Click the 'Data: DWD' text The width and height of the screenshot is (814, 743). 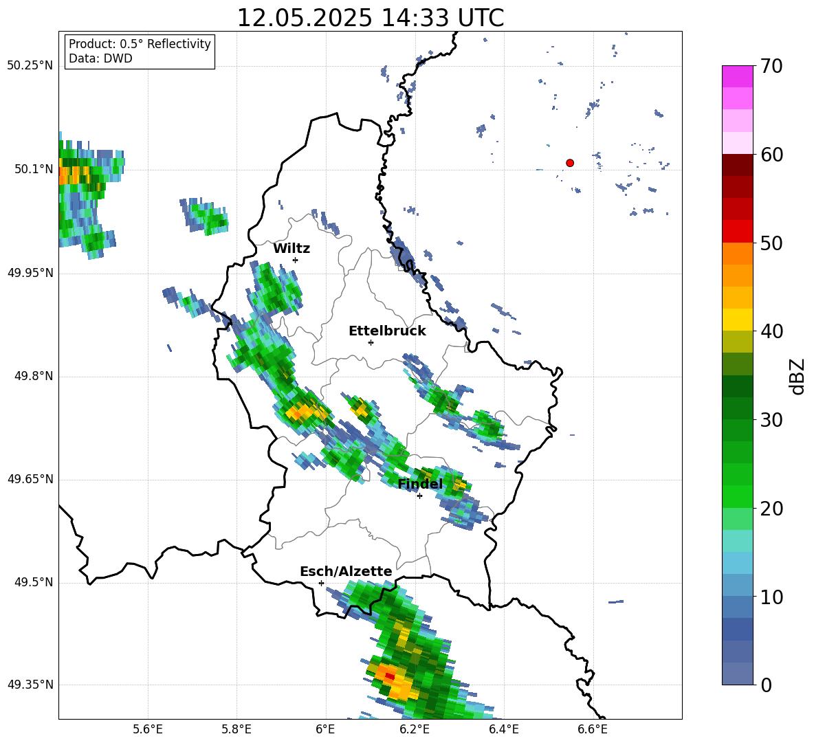pyautogui.click(x=100, y=58)
